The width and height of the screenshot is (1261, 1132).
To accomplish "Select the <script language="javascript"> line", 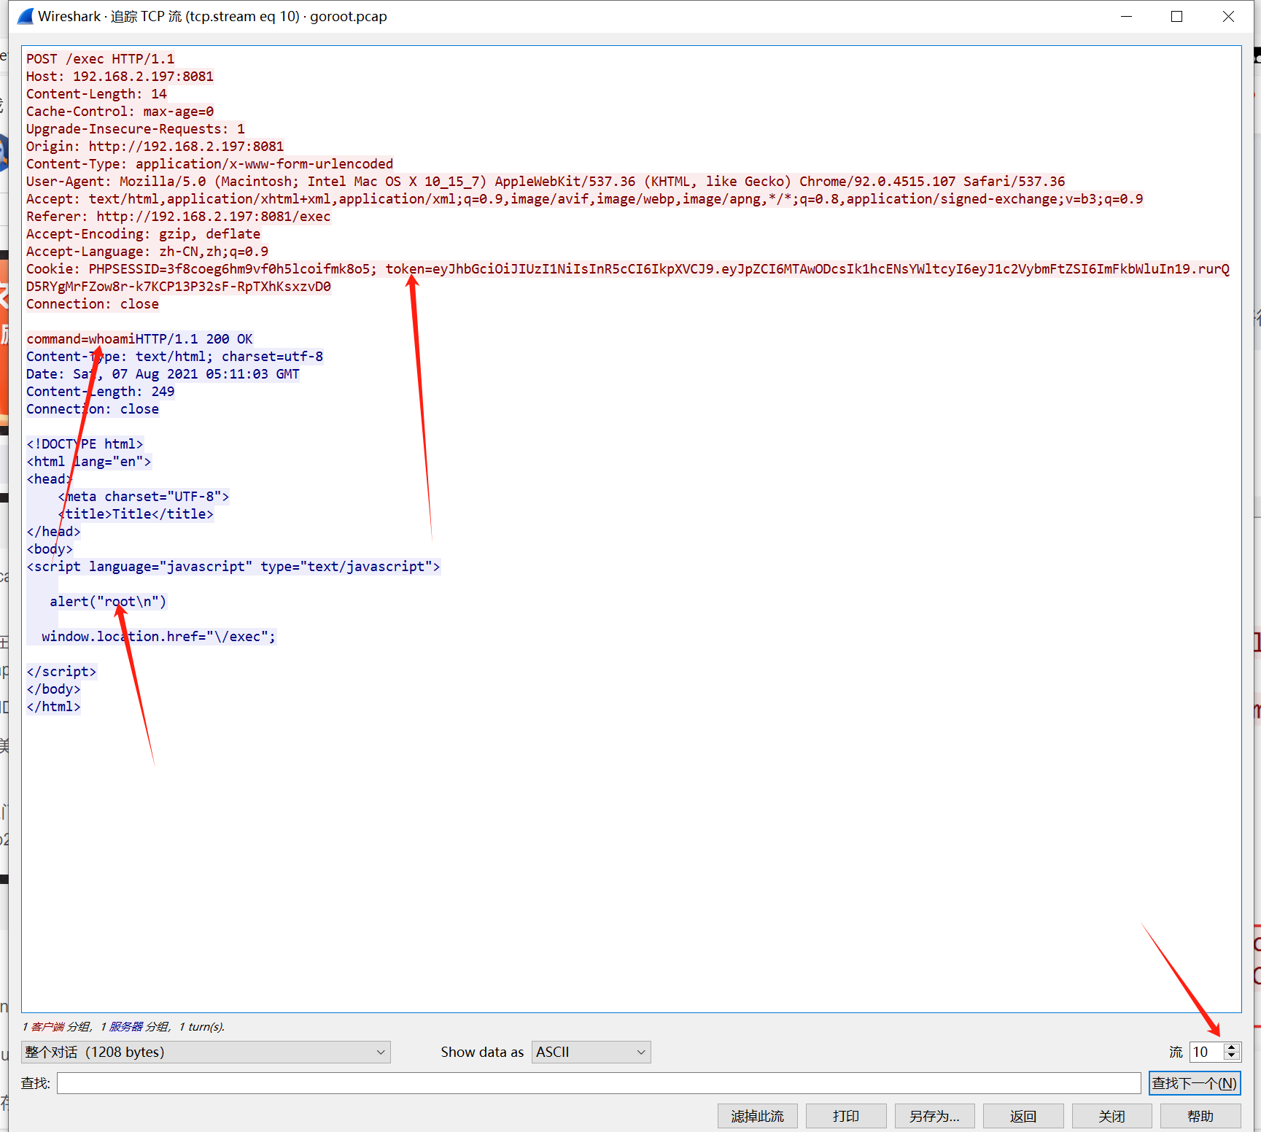I will [233, 567].
